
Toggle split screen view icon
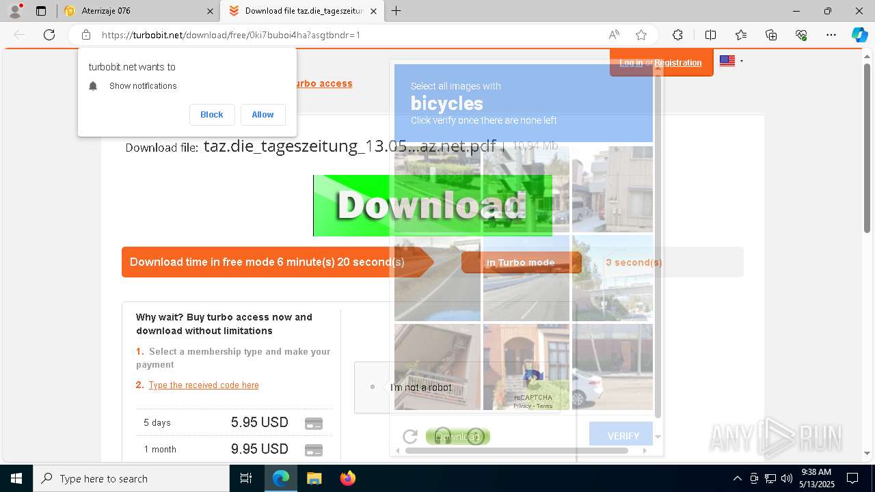(x=710, y=35)
